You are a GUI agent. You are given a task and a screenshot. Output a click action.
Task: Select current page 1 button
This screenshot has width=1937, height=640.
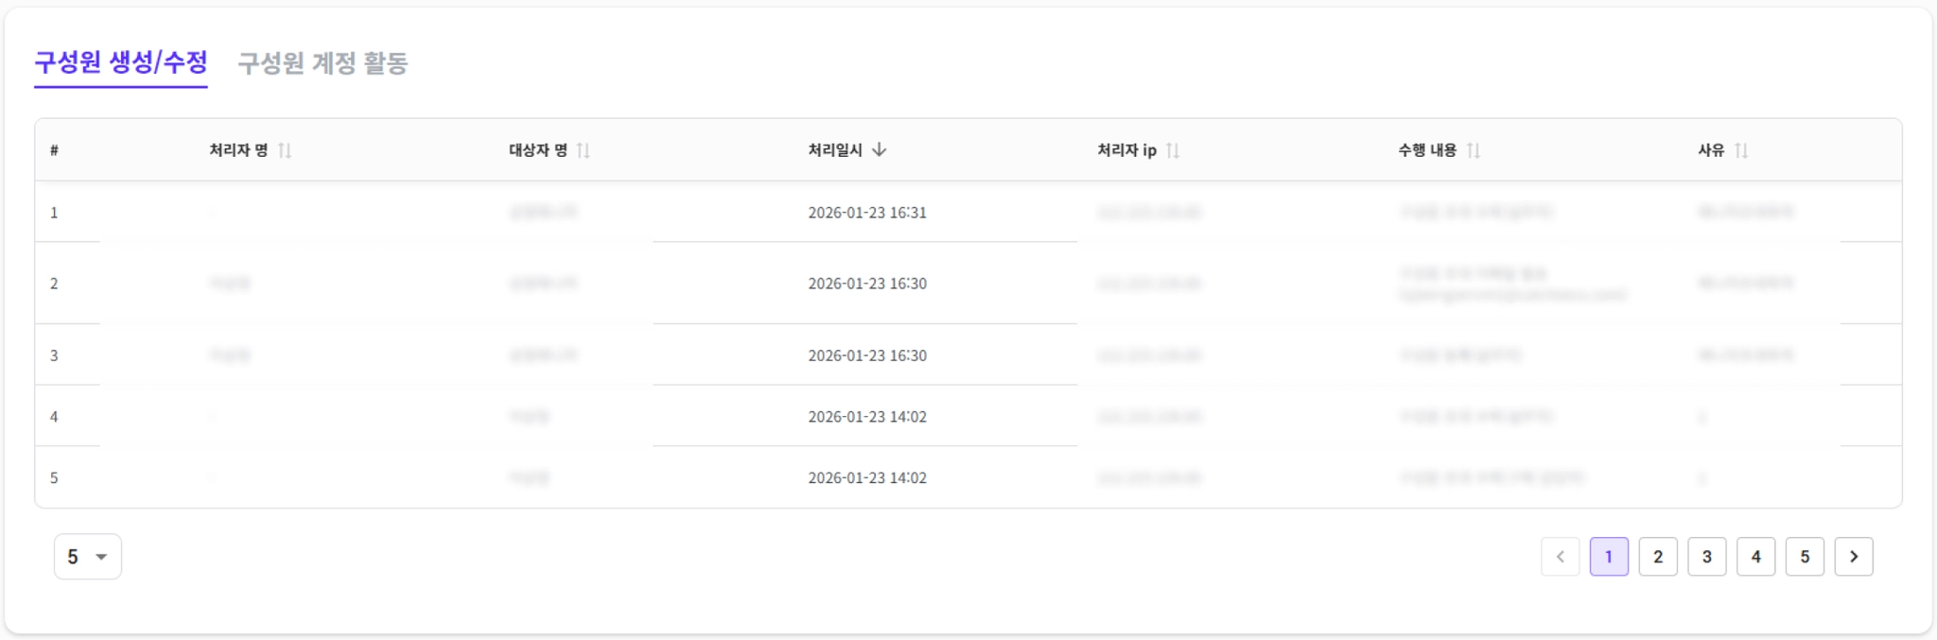[x=1609, y=557]
